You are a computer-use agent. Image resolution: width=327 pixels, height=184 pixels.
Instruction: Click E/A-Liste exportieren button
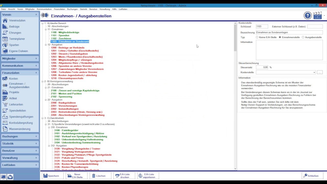[x=148, y=176]
